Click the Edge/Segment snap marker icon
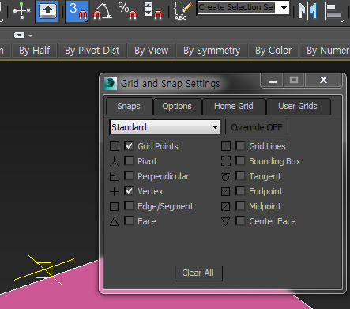 (114, 206)
